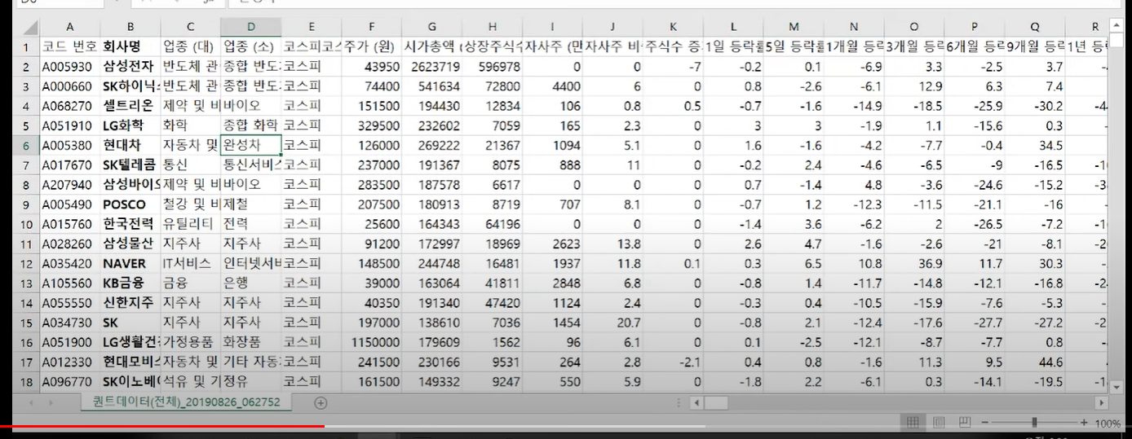Select column D header
Viewport: 1132px width, 439px height.
[x=251, y=27]
